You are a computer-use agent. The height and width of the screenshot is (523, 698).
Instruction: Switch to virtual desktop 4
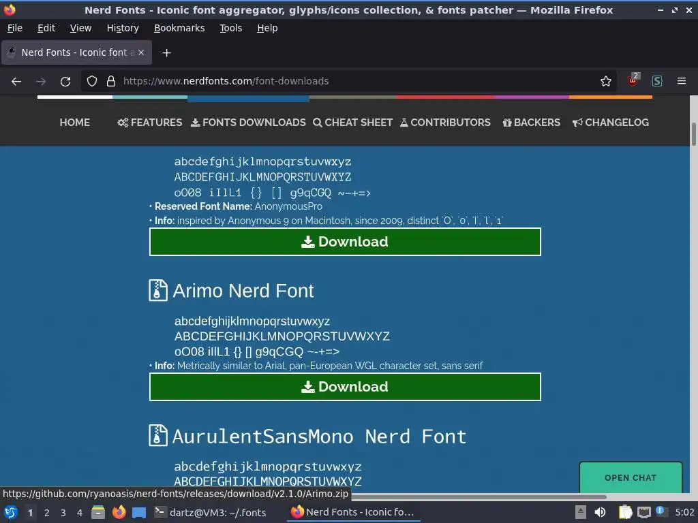(80, 513)
